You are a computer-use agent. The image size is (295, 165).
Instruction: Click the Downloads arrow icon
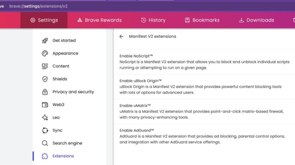pyautogui.click(x=242, y=20)
